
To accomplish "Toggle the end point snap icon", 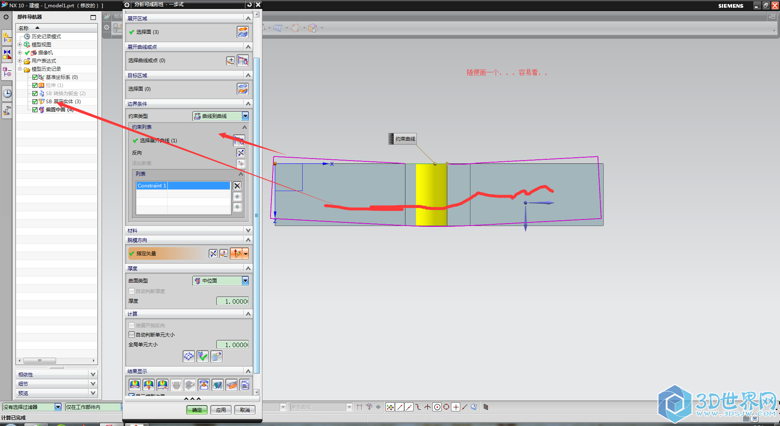I will coord(400,407).
